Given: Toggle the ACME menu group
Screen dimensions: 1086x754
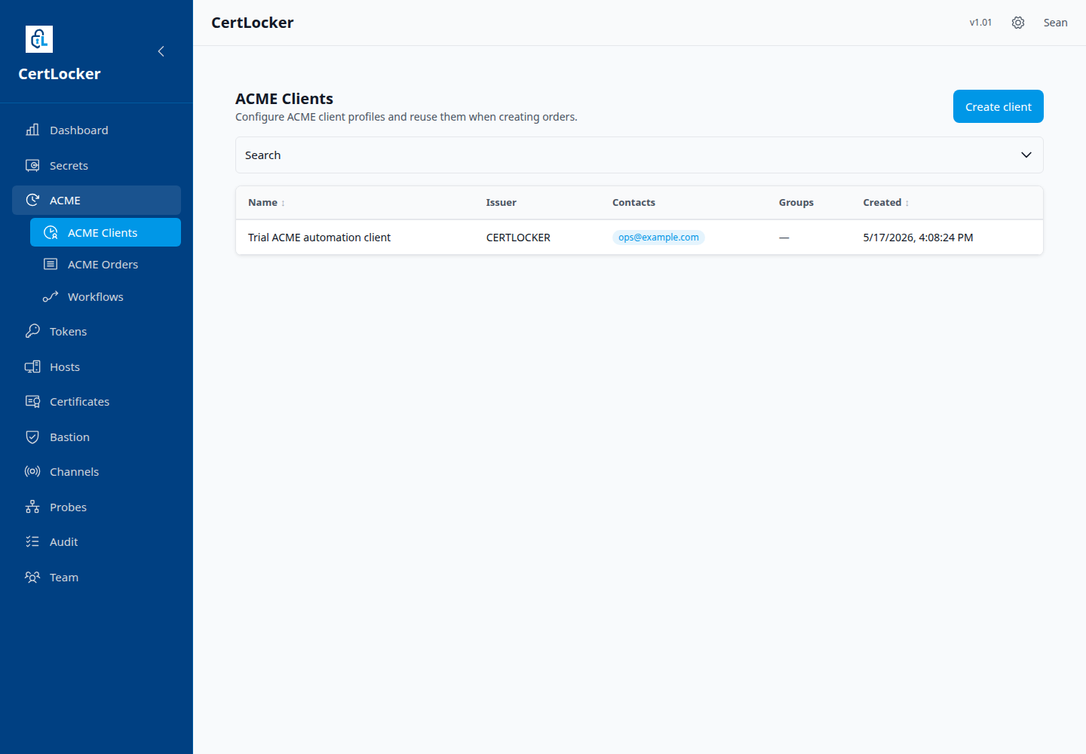Looking at the screenshot, I should click(97, 200).
